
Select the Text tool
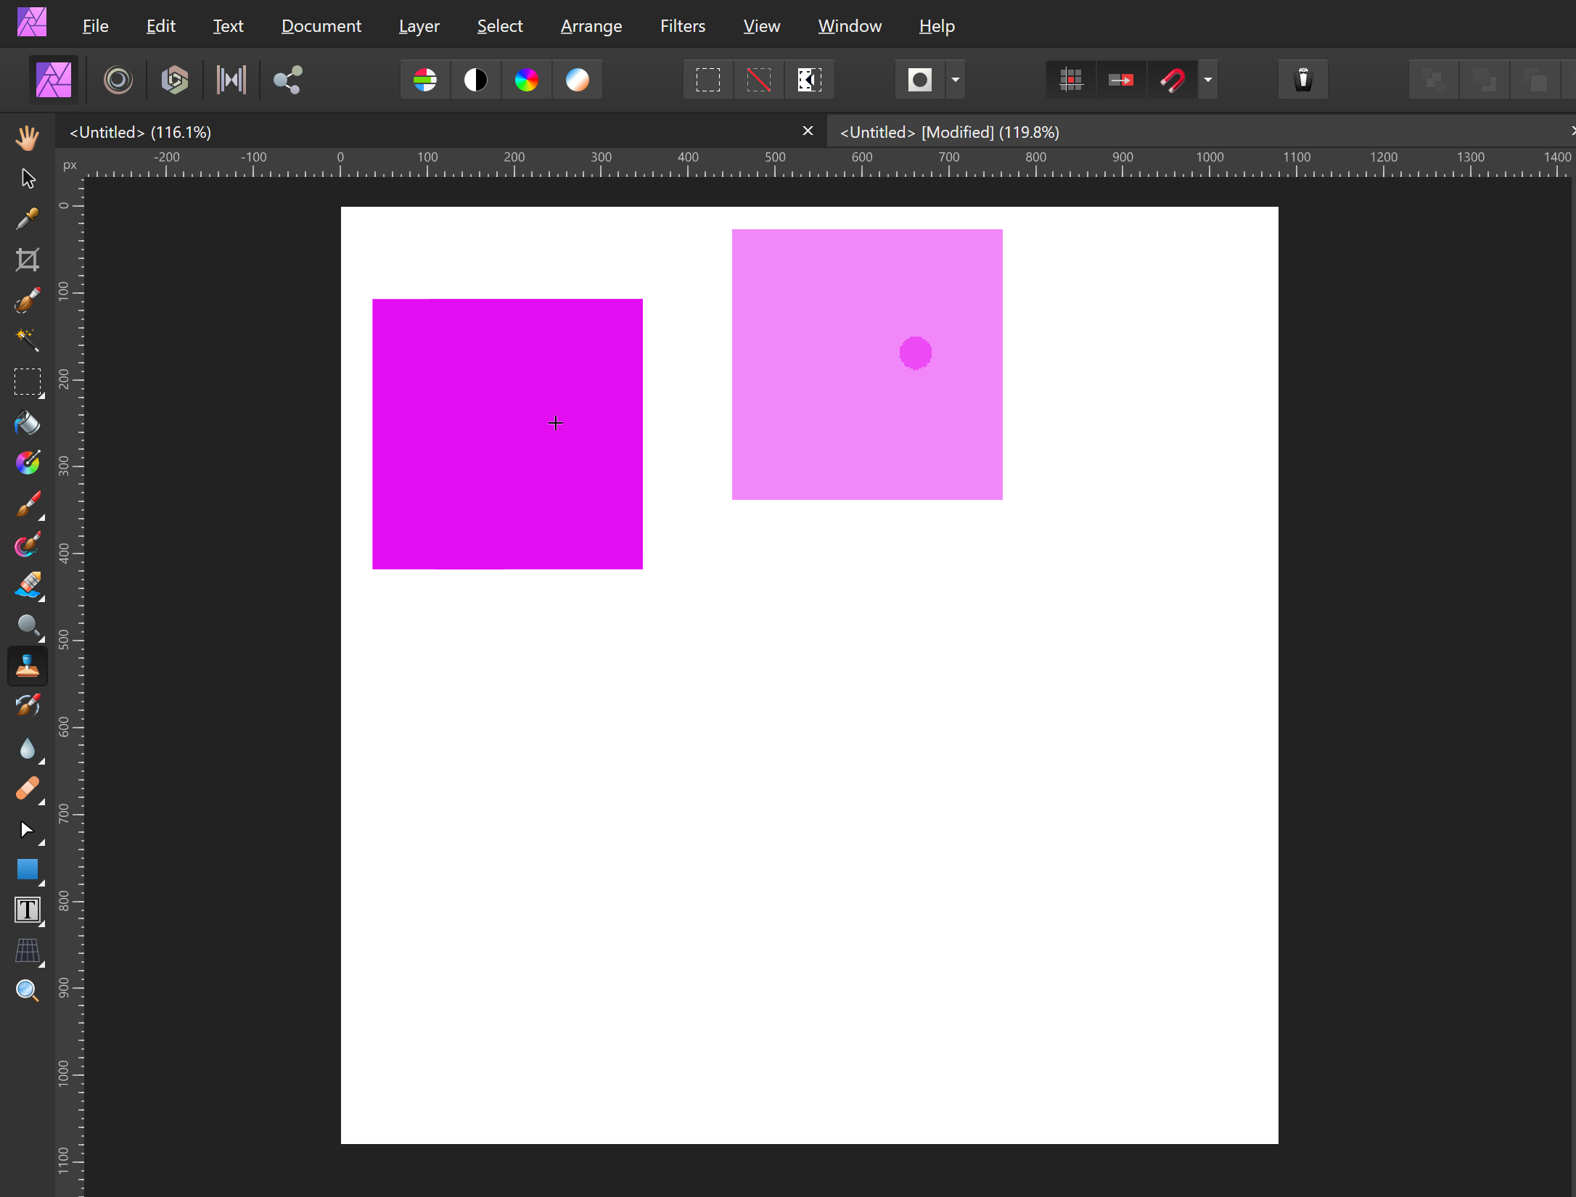click(28, 910)
